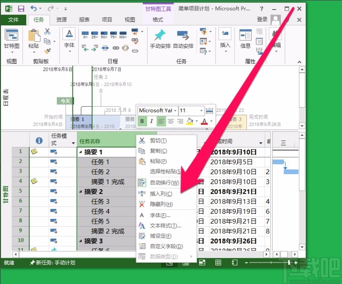
Task: Open the 文件 File tab
Action: coord(13,20)
